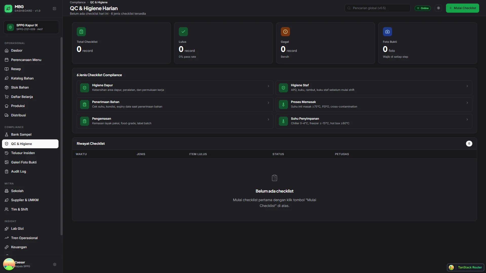486x273 pixels.
Task: Expand Higiene Staf row chevron
Action: 467,86
